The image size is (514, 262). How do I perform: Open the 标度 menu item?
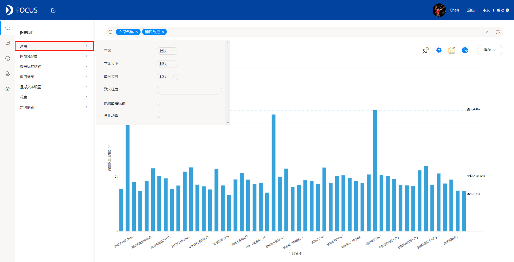click(x=54, y=97)
